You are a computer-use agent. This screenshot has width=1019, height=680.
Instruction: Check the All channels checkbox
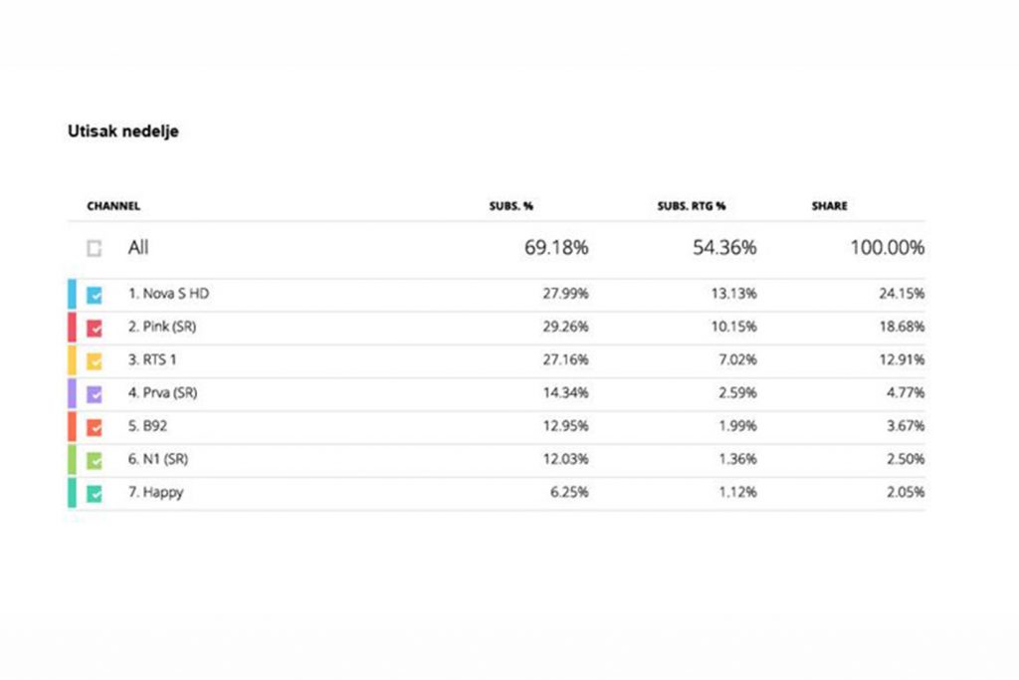[x=94, y=249]
